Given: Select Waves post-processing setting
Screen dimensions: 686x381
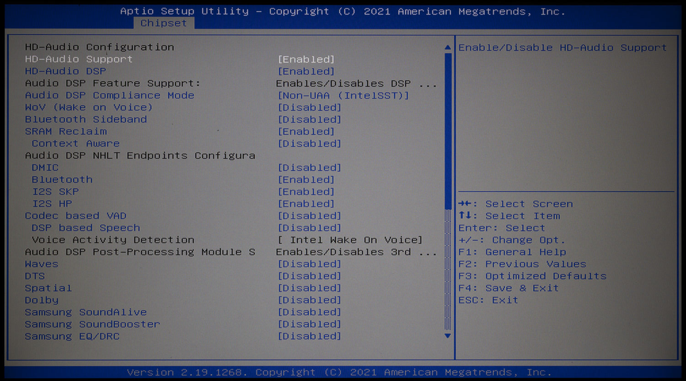Looking at the screenshot, I should pyautogui.click(x=42, y=264).
